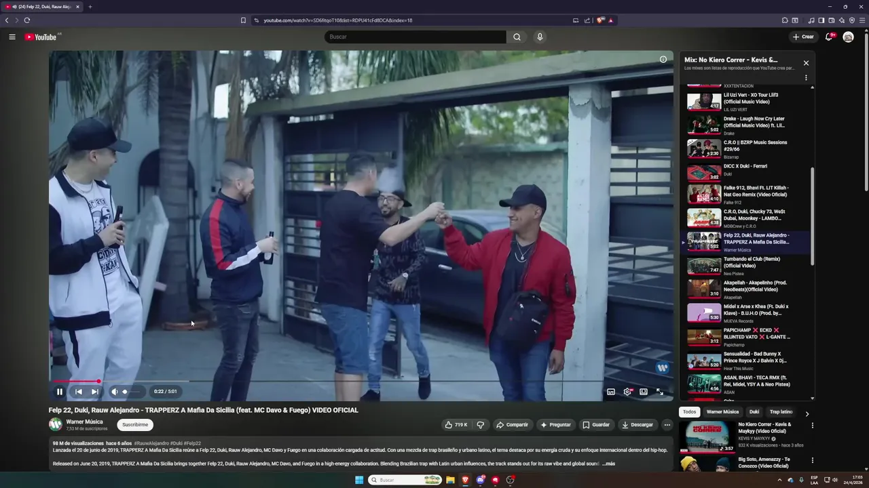Expand the description with ...más
The height and width of the screenshot is (488, 869).
pos(608,464)
